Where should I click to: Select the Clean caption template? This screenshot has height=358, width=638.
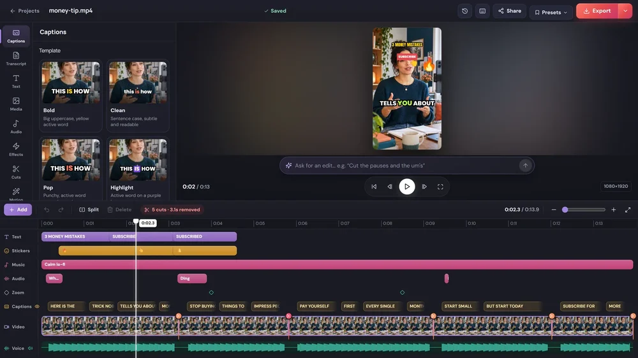pos(138,96)
